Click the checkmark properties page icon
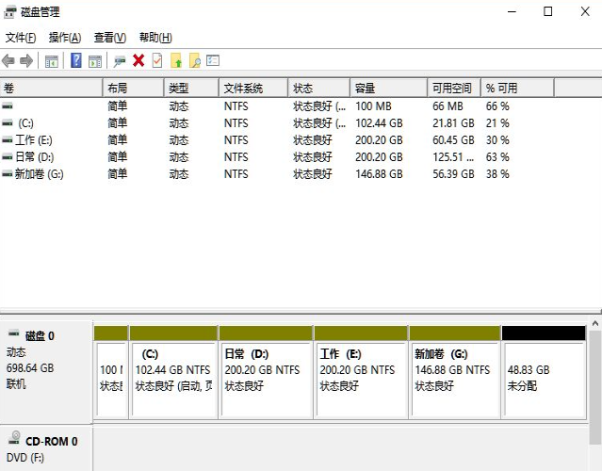602x471 pixels. coord(157,61)
